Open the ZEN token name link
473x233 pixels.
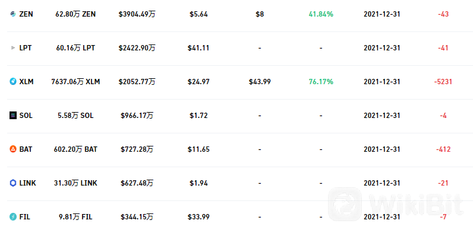pyautogui.click(x=26, y=14)
